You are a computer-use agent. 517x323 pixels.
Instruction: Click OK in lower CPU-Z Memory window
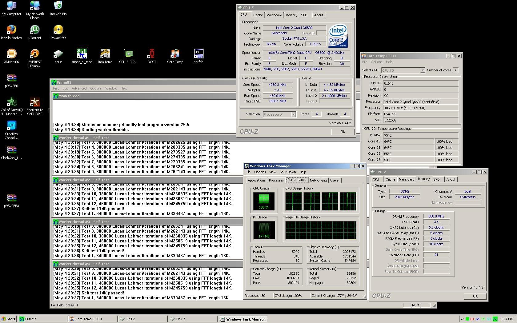tap(475, 296)
